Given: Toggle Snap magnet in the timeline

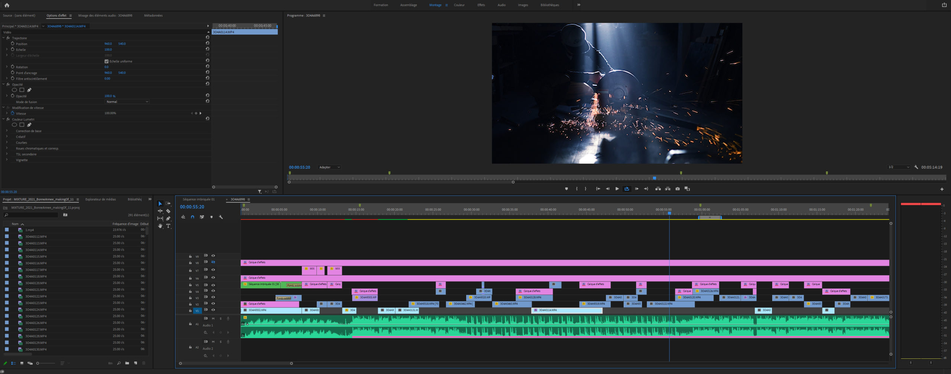Looking at the screenshot, I should click(x=192, y=217).
